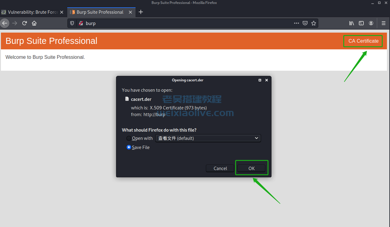The height and width of the screenshot is (227, 390).
Task: Click the http://burp source text
Action: [154, 115]
